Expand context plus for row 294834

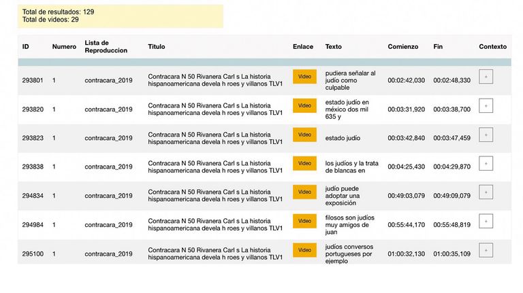point(486,192)
